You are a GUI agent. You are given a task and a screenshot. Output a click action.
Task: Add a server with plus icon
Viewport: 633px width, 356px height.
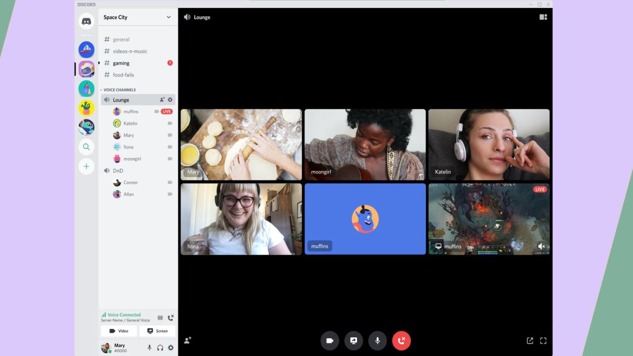tap(87, 167)
